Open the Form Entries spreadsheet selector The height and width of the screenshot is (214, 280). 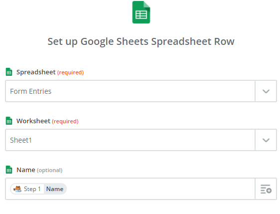pyautogui.click(x=130, y=91)
